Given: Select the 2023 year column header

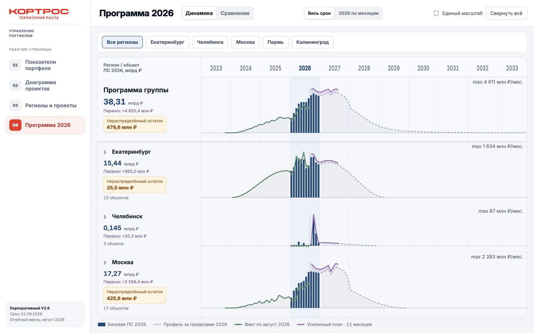Looking at the screenshot, I should coord(216,68).
